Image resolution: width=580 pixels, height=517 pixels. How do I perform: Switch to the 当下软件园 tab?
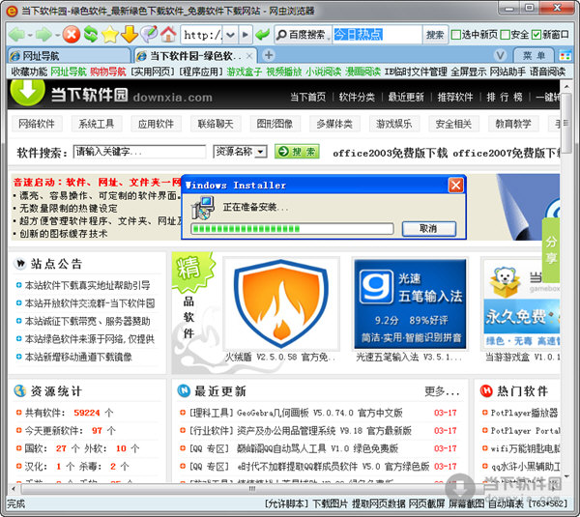pyautogui.click(x=195, y=56)
